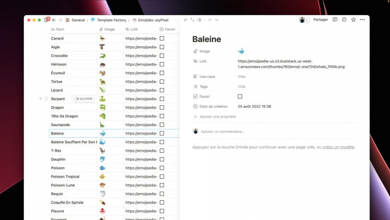Open Baleine page in full screen
This screenshot has height=220, width=390.
pos(192,20)
